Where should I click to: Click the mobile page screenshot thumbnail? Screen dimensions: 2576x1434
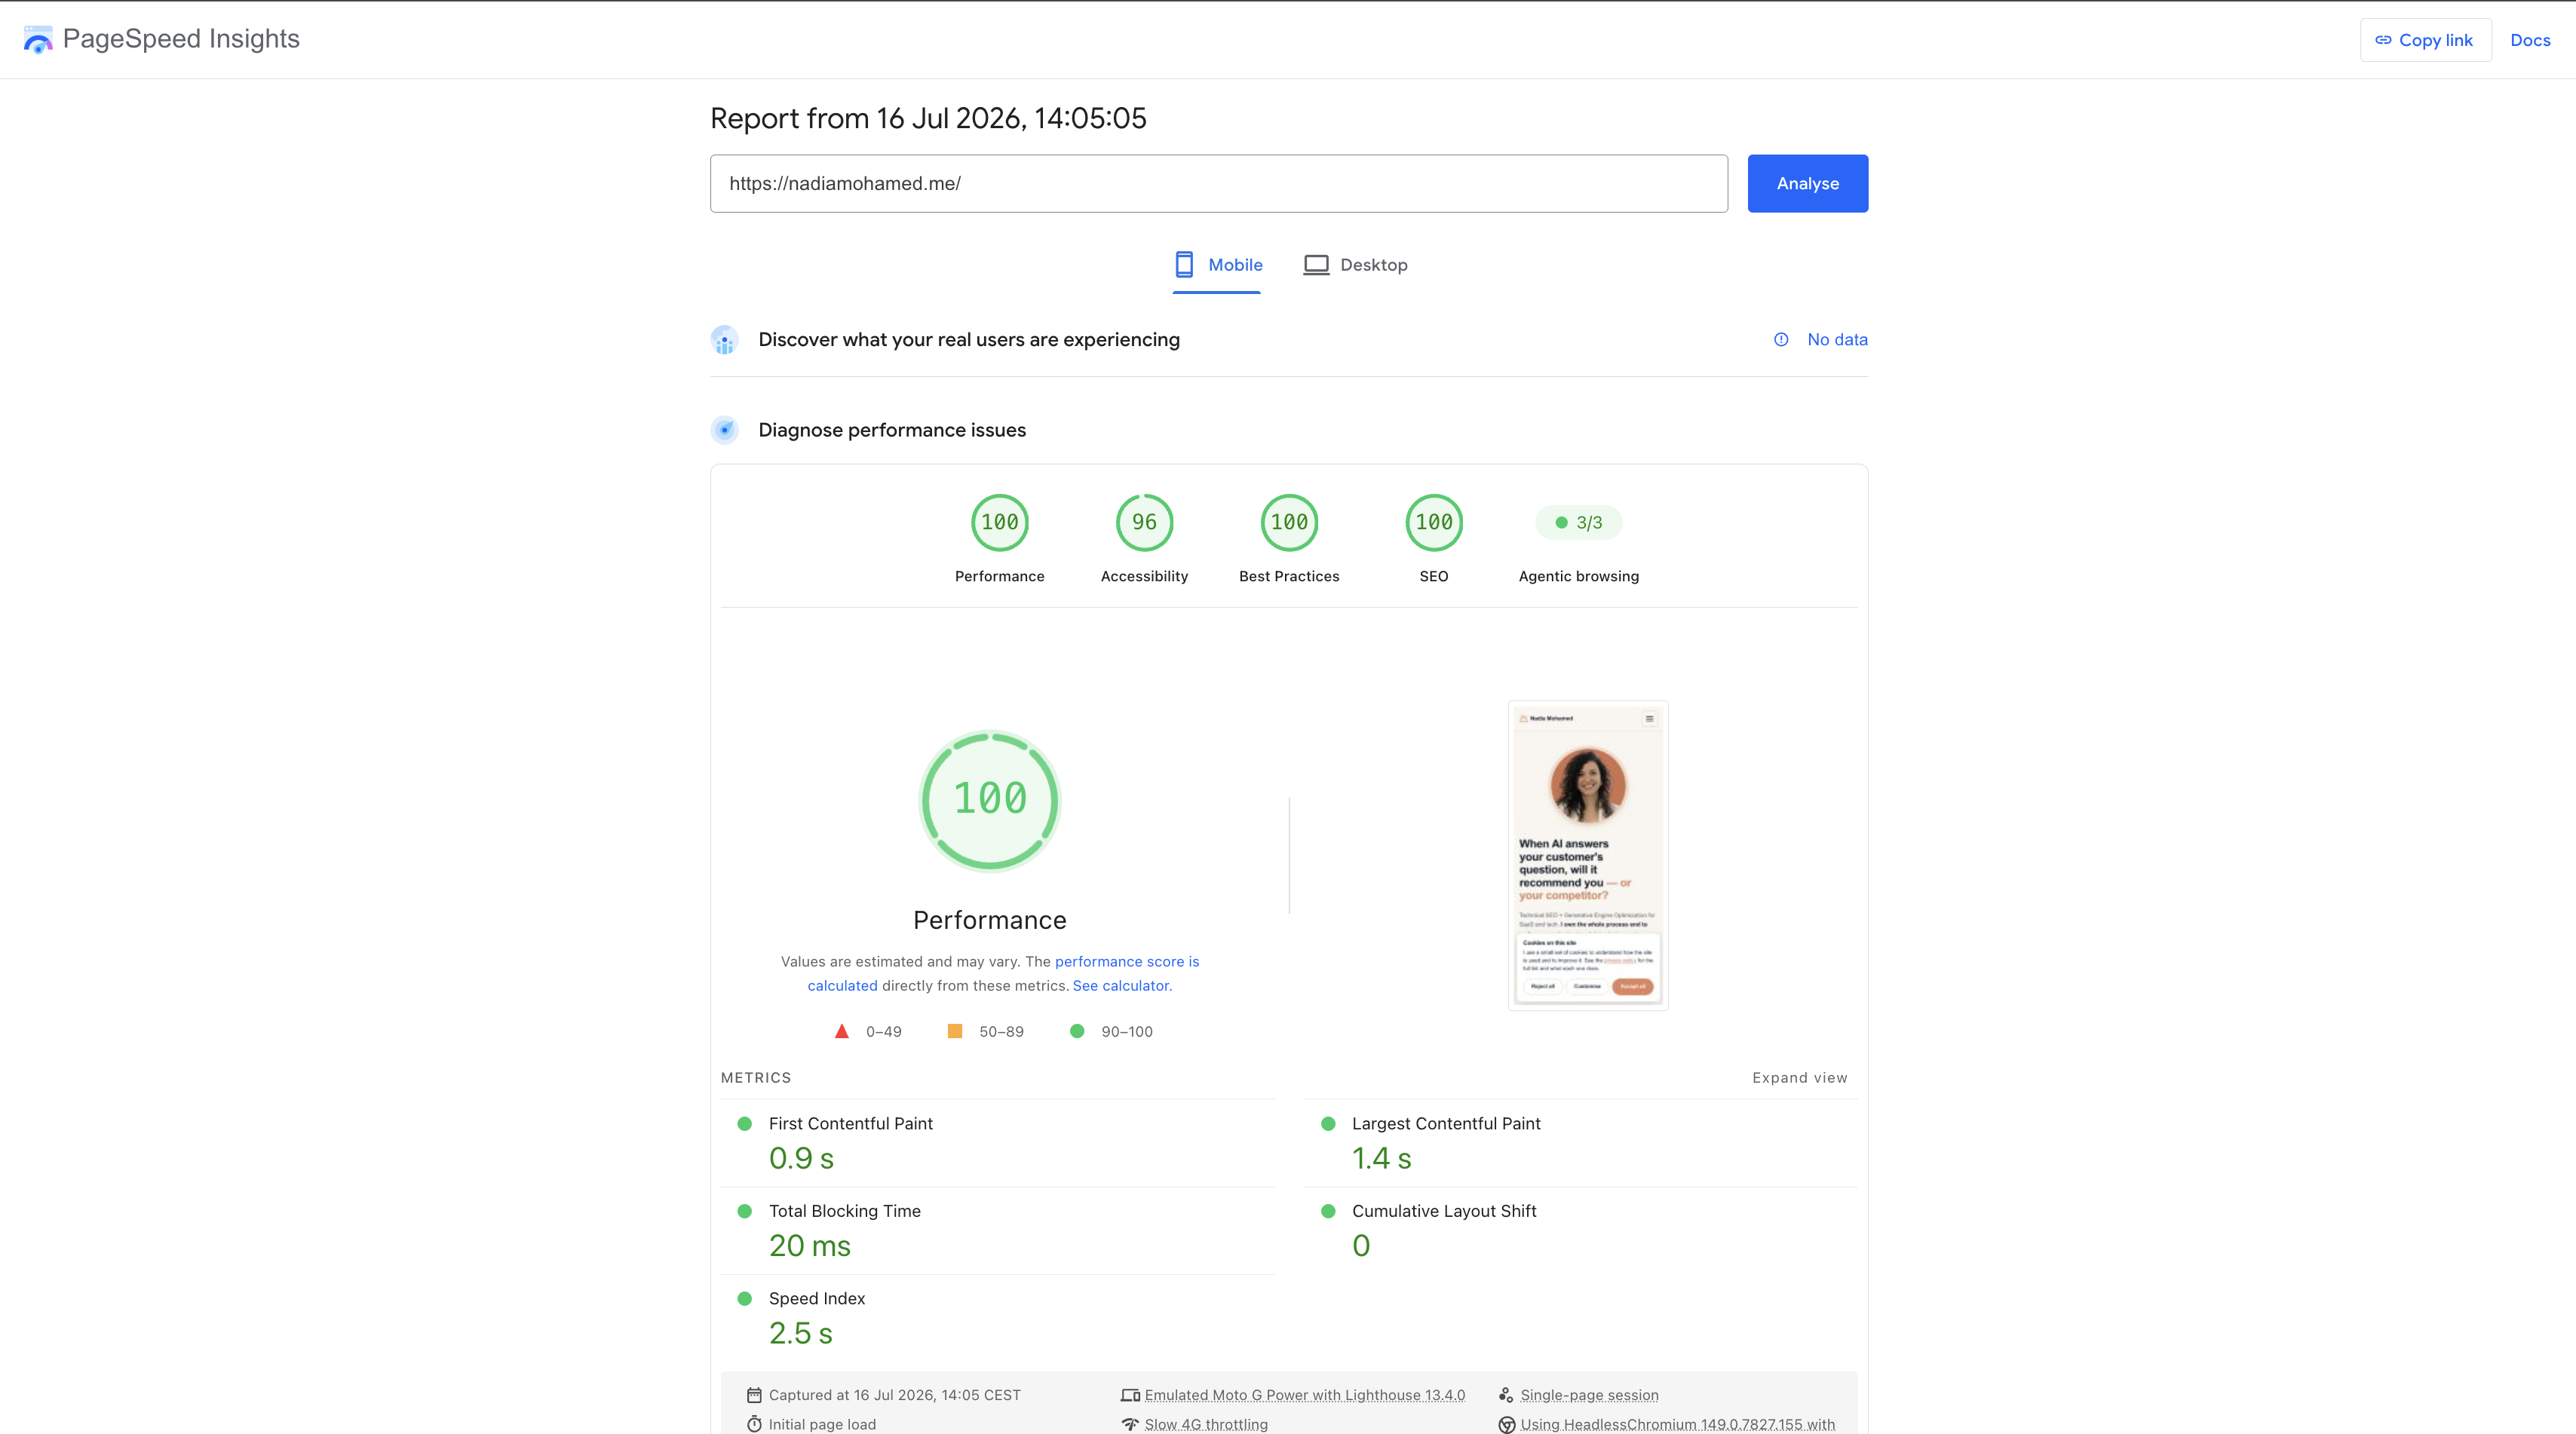point(1588,856)
